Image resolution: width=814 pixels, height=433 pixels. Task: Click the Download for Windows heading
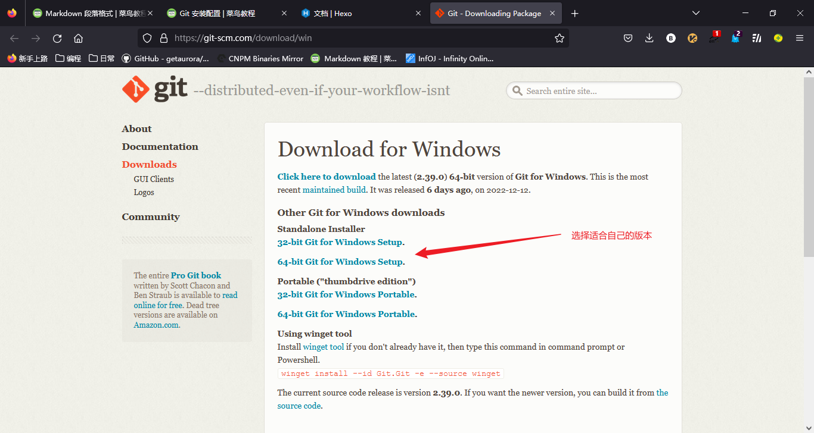pos(389,149)
